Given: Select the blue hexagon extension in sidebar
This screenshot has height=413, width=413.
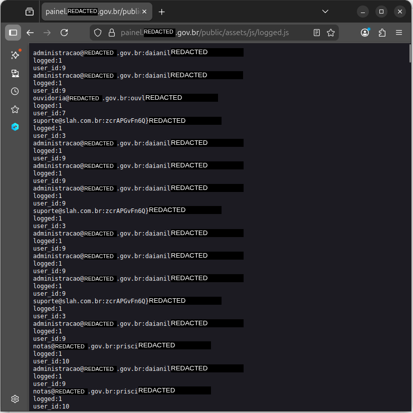Looking at the screenshot, I should click(15, 127).
